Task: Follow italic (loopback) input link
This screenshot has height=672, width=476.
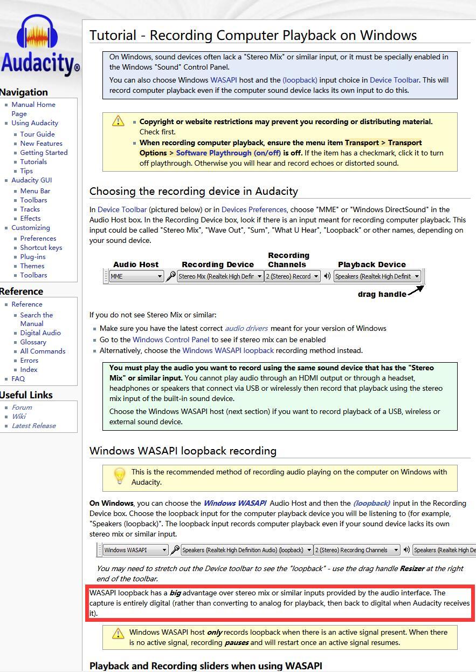Action: (372, 503)
